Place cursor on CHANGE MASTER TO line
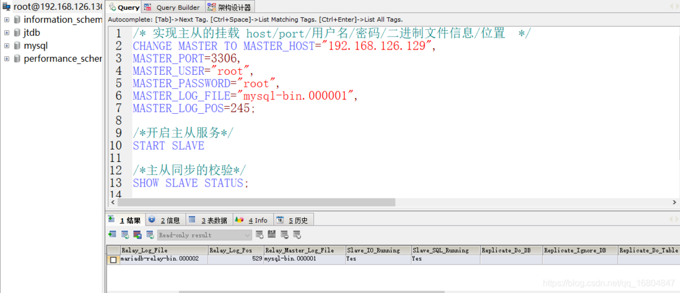This screenshot has height=293, width=680. [284, 46]
